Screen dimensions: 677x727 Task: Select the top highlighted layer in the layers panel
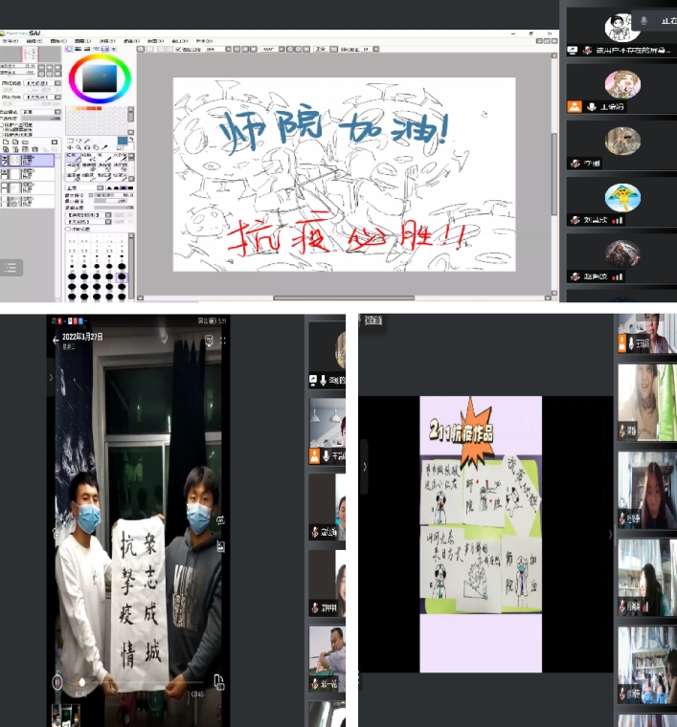pyautogui.click(x=38, y=161)
